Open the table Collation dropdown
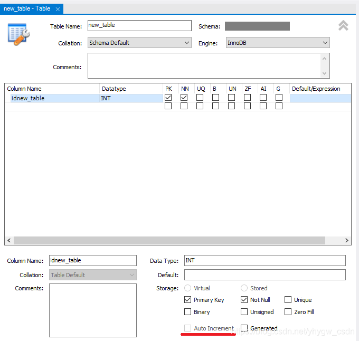Screen dimensions: 359x341 coord(139,43)
